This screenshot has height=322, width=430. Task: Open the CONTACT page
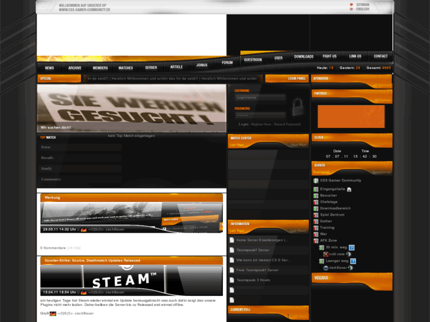tap(381, 56)
